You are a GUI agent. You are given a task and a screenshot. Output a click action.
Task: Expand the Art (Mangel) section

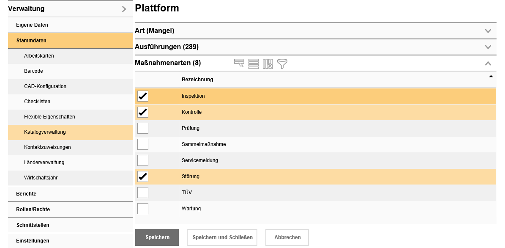point(488,31)
